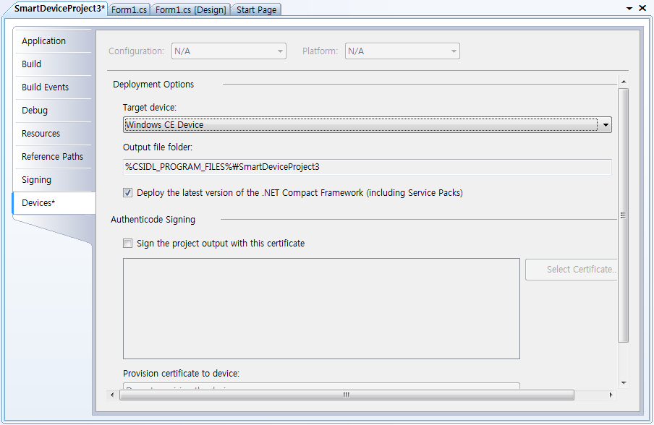This screenshot has width=654, height=425.
Task: Enable Sign the project output checkbox
Action: [128, 244]
